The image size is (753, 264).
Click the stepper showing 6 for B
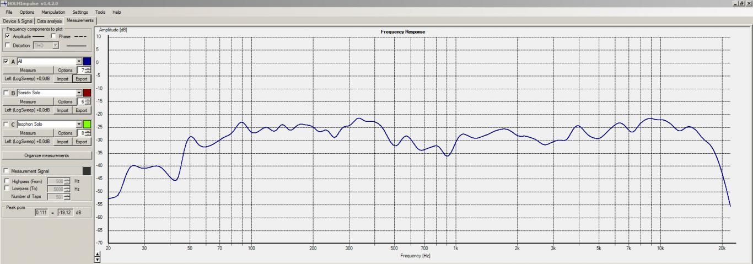[x=85, y=102]
